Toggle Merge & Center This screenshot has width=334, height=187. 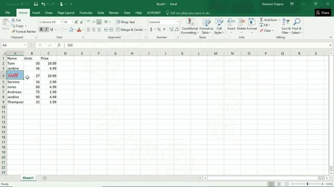click(130, 30)
